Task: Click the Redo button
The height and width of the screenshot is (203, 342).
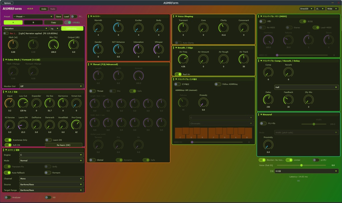Action: tap(52, 9)
